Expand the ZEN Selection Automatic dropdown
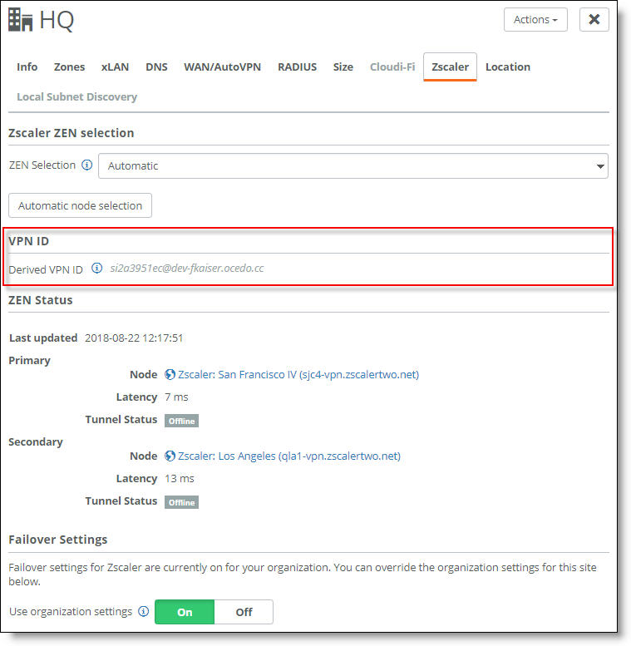The image size is (631, 646). coord(353,166)
